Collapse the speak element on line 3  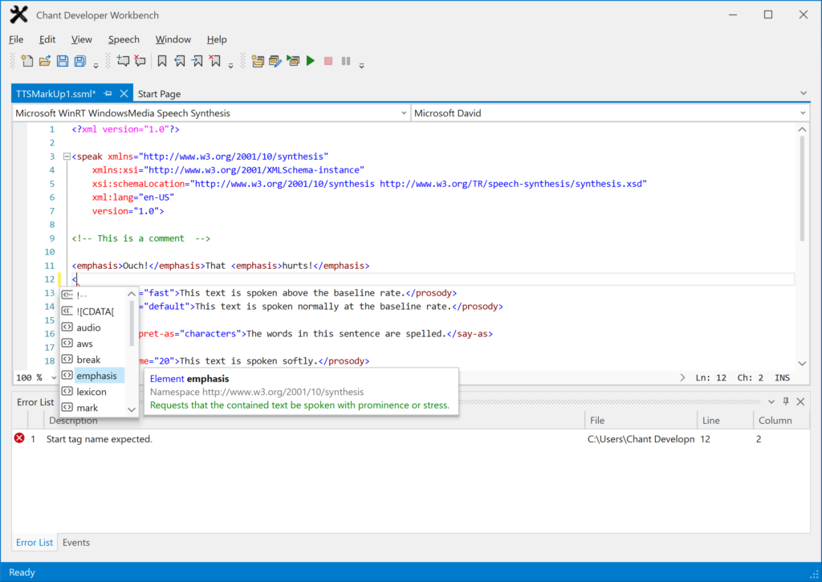(x=67, y=157)
